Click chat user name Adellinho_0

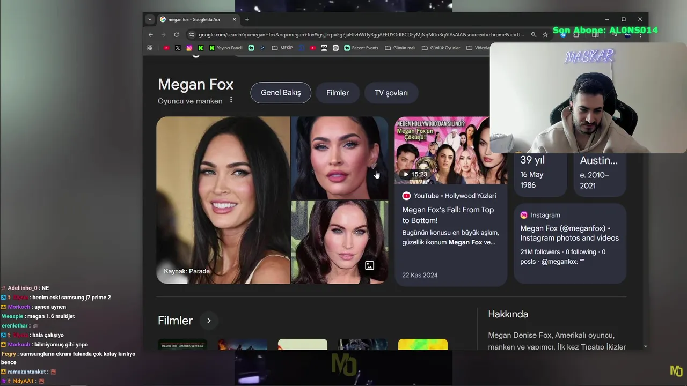point(23,288)
